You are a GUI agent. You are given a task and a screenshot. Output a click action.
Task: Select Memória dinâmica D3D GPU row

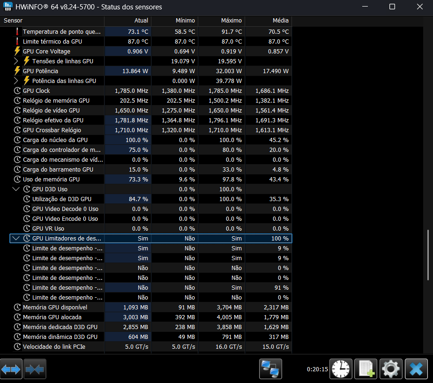coord(151,337)
